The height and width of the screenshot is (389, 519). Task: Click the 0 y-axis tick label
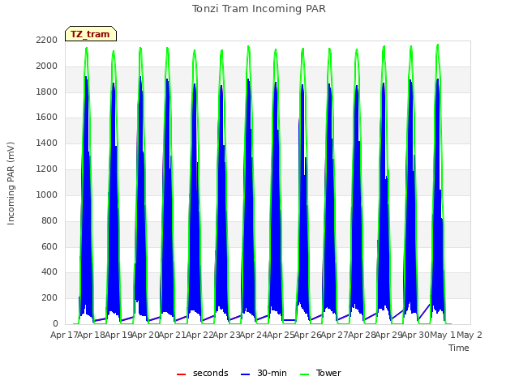click(x=55, y=323)
